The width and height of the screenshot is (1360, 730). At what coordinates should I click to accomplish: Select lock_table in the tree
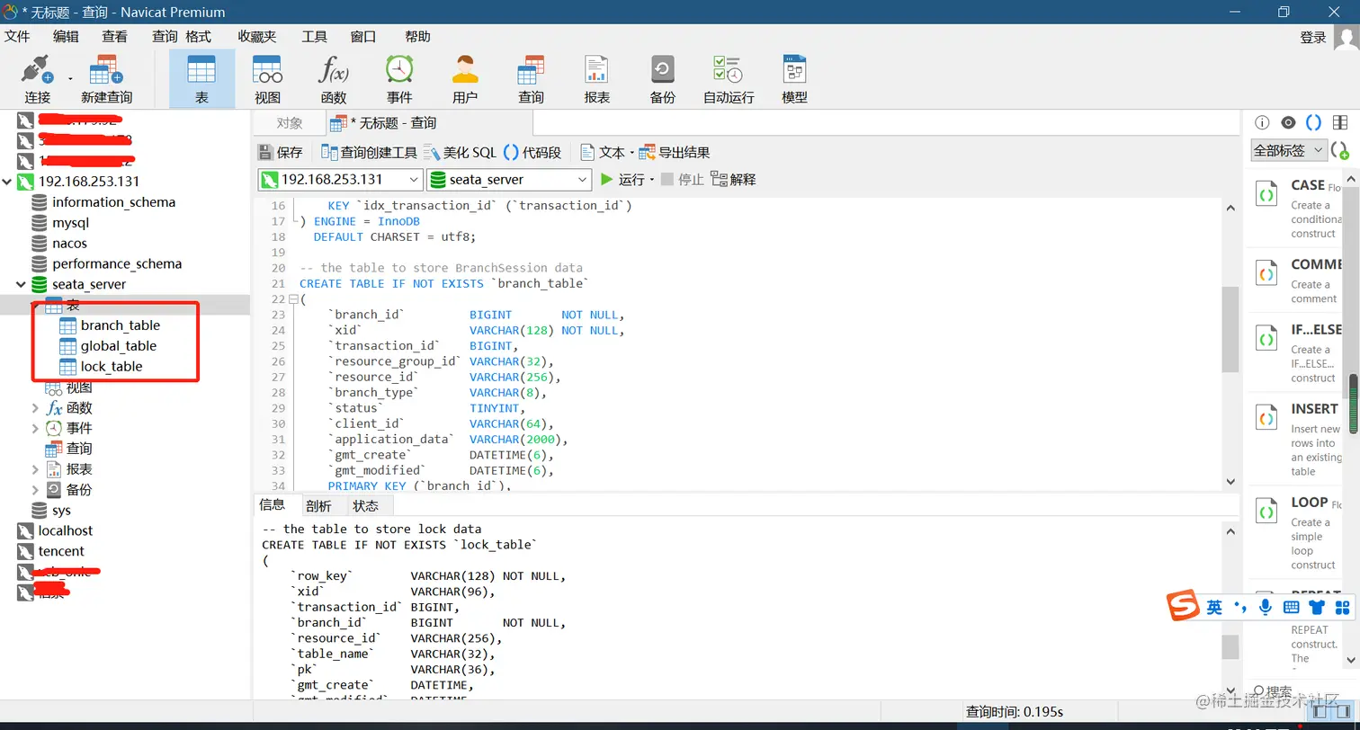112,367
